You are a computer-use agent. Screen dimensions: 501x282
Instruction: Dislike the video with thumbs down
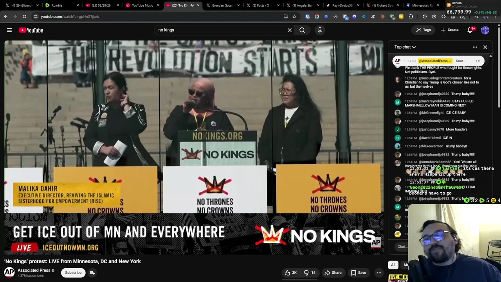[x=310, y=273]
